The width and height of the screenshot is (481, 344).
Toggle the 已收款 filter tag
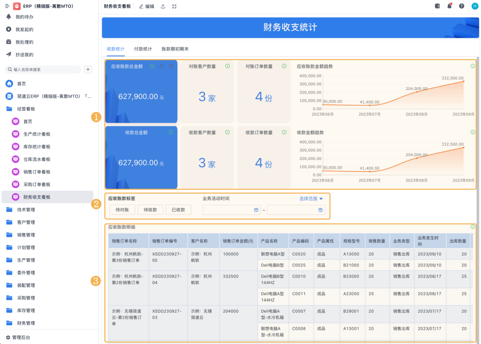tap(178, 209)
